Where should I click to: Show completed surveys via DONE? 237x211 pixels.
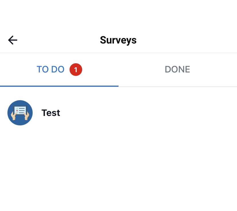click(177, 70)
